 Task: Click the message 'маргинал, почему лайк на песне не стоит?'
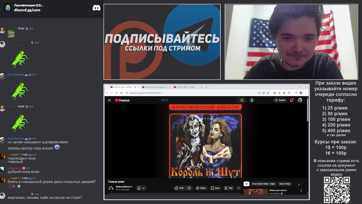tap(45, 197)
